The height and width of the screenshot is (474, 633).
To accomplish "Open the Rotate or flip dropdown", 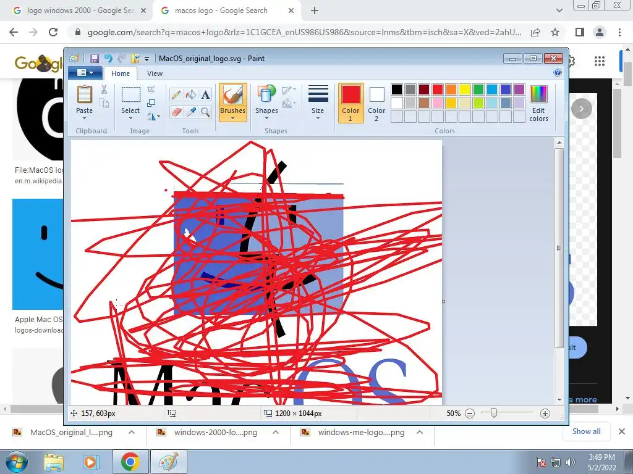I will (x=153, y=117).
